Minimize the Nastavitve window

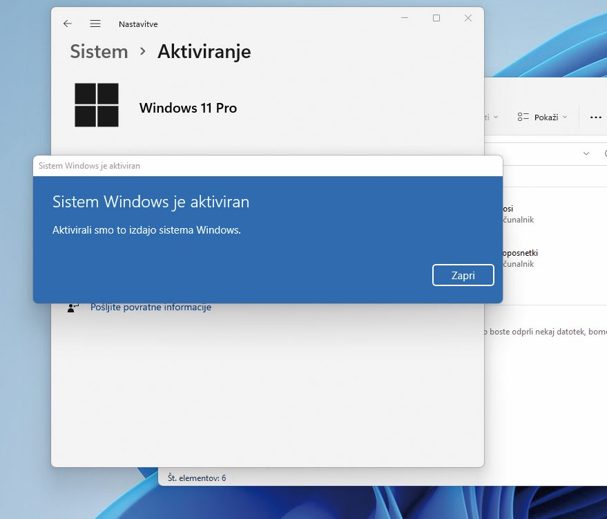pos(404,18)
